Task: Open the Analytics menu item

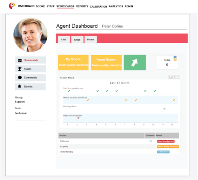Action: coord(116,6)
